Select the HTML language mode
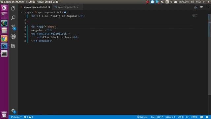 [x=194, y=117]
